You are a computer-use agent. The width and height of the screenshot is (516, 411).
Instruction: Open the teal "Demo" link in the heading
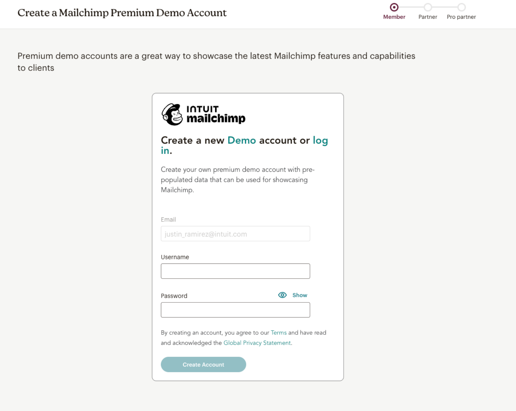[241, 140]
